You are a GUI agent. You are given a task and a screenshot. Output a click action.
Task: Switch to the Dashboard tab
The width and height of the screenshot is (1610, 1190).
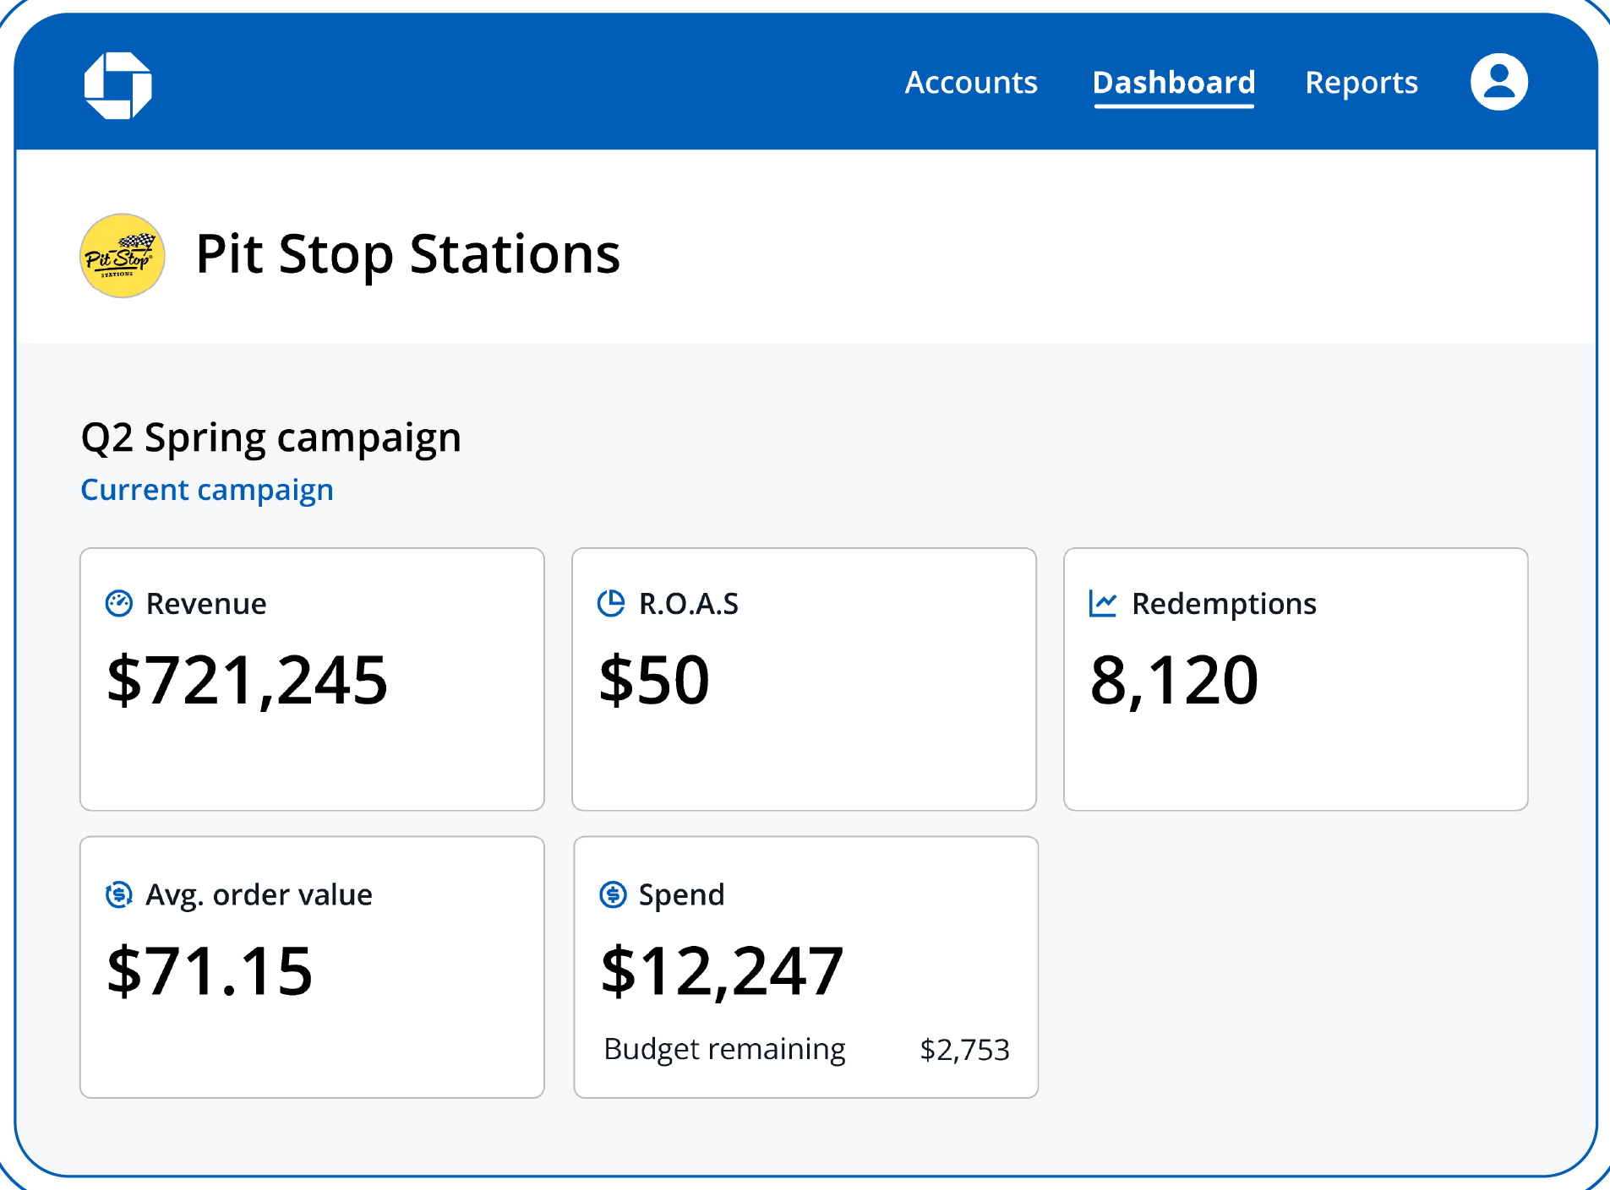(x=1173, y=83)
